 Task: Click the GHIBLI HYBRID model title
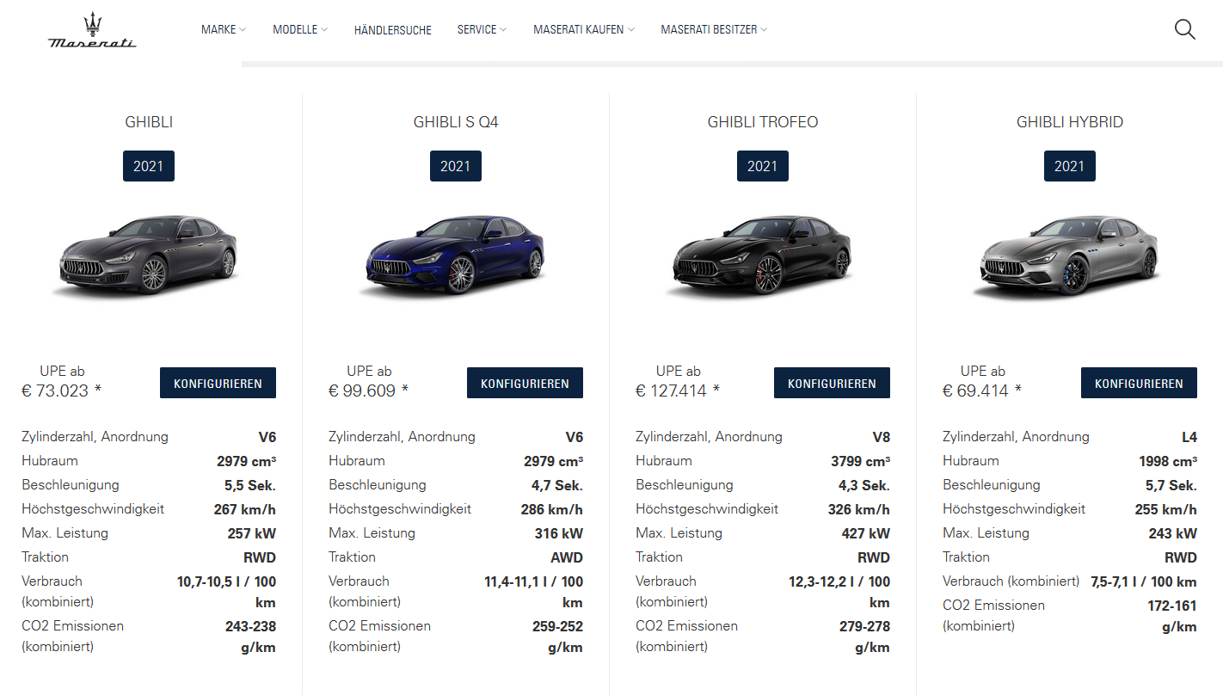point(1070,122)
